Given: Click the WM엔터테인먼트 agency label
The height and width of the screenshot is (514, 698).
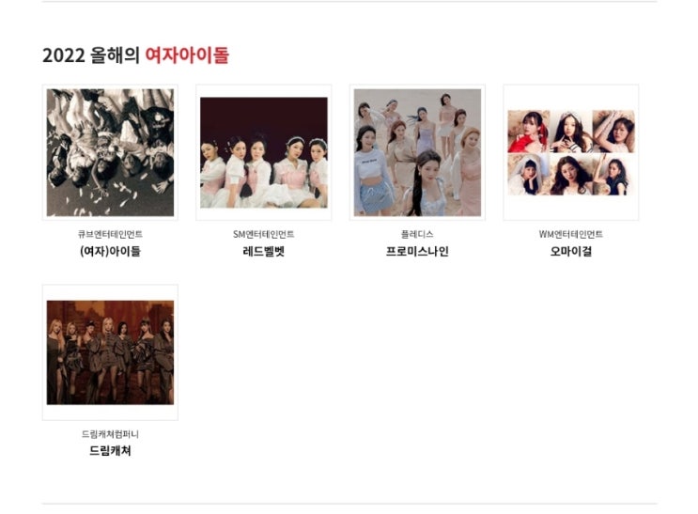Looking at the screenshot, I should (x=571, y=234).
